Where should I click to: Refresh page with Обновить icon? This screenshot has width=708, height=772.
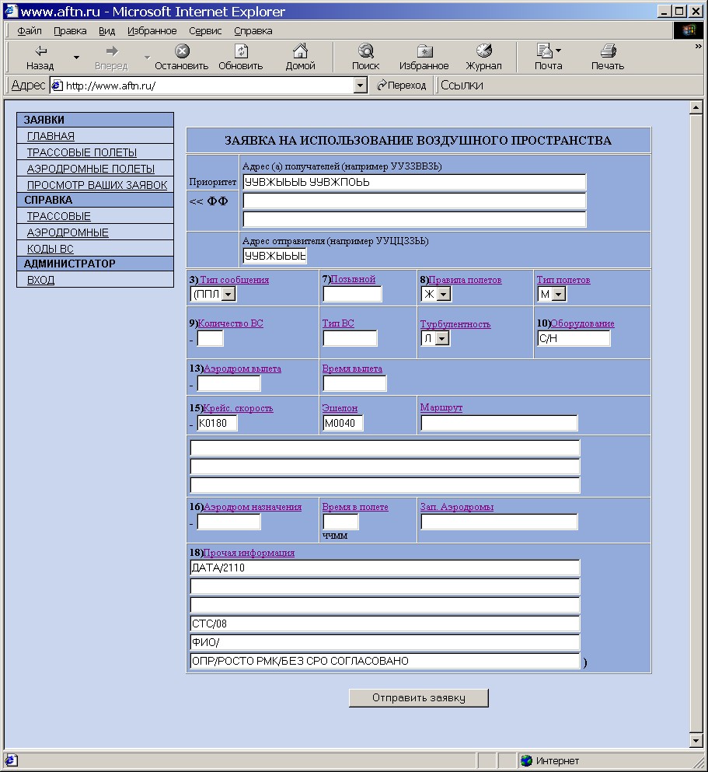241,52
